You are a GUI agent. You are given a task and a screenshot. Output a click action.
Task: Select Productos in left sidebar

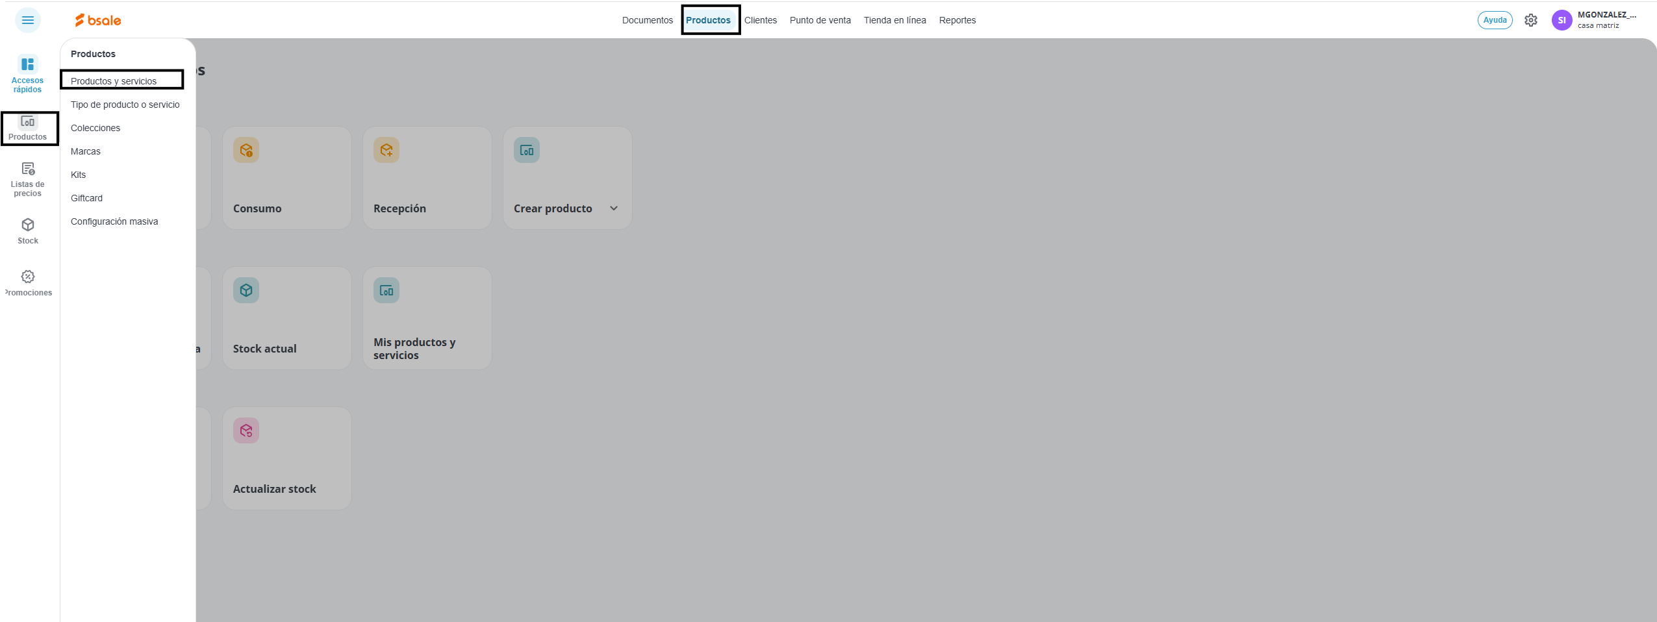pyautogui.click(x=28, y=128)
